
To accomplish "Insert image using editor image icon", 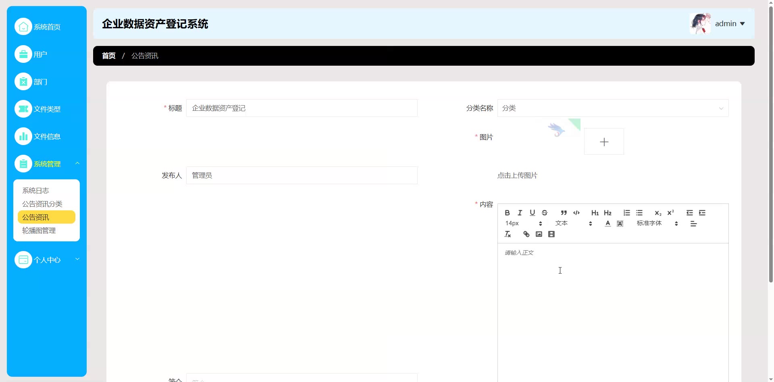I will (539, 234).
